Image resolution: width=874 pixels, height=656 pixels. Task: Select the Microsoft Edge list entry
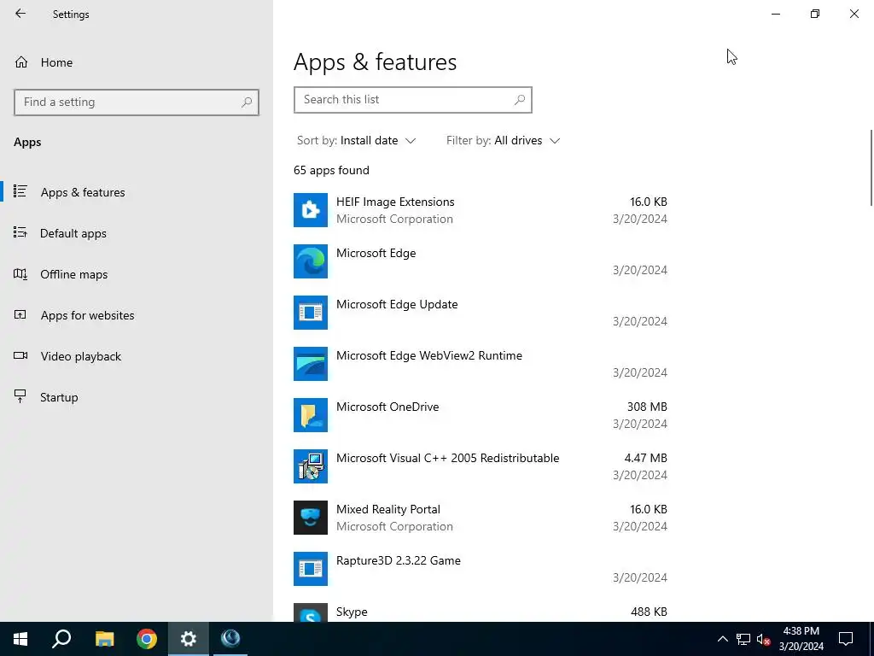(x=481, y=261)
